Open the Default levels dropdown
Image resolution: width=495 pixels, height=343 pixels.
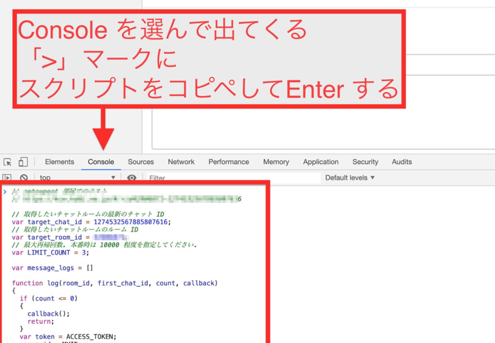pos(350,178)
